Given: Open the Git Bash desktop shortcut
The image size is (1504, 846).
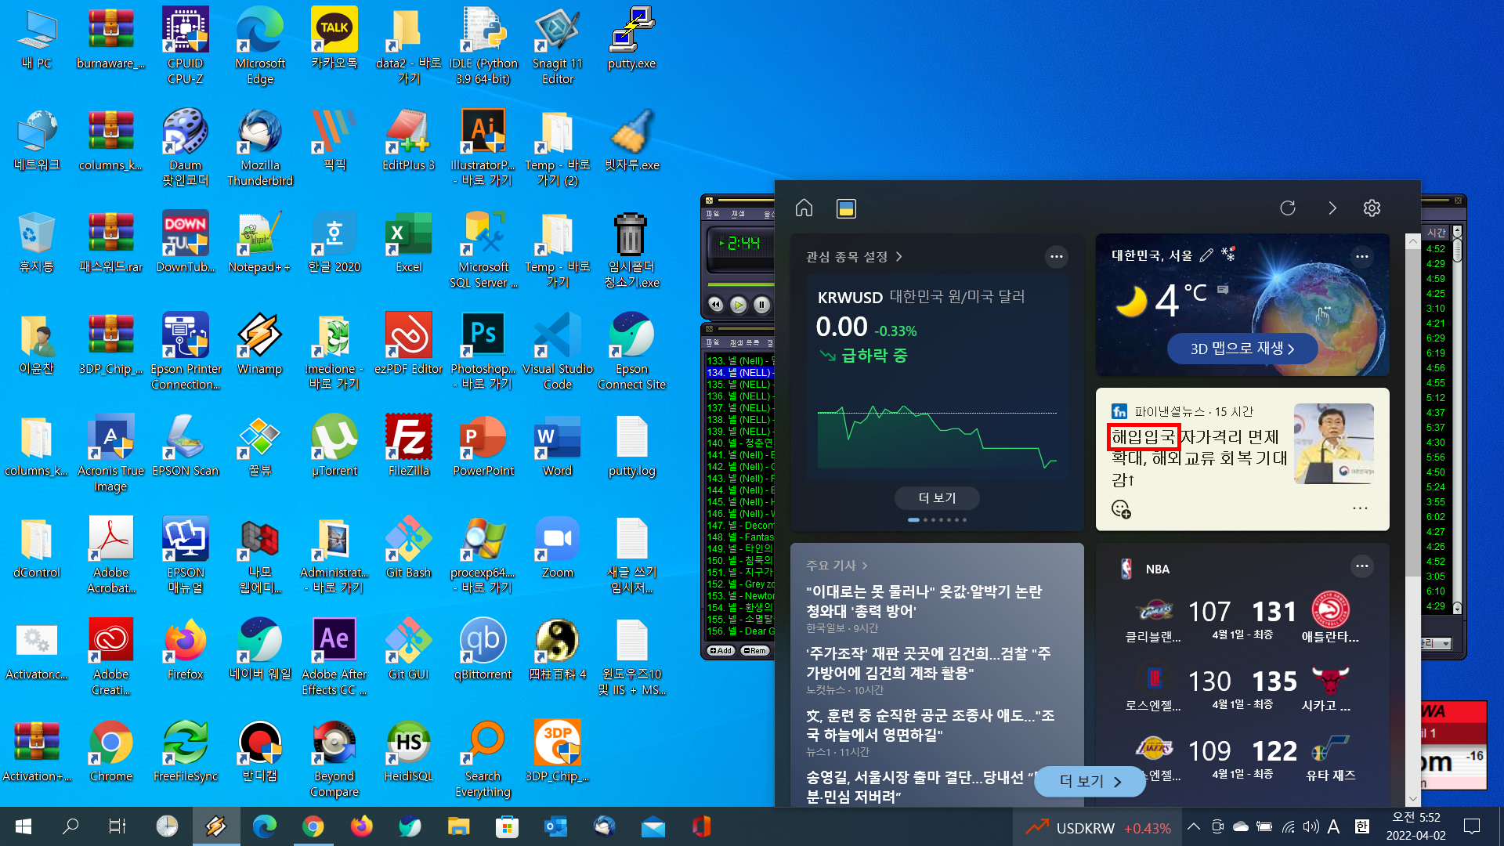Looking at the screenshot, I should (x=408, y=547).
